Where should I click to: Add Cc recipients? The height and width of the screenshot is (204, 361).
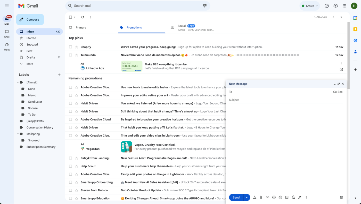[x=335, y=92]
